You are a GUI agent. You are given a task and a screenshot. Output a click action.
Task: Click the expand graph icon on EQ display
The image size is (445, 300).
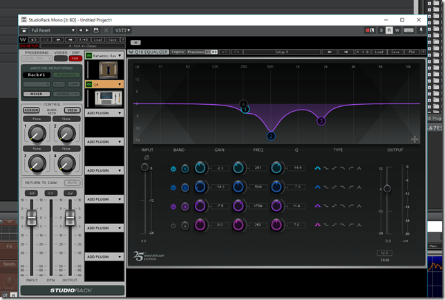point(414,139)
